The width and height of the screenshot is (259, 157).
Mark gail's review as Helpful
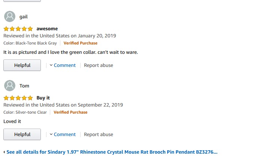click(22, 65)
